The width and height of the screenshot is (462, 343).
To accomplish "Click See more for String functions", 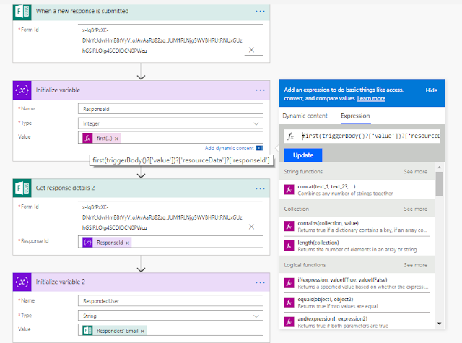I will (x=416, y=172).
